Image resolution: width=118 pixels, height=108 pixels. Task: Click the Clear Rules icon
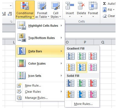coord(19,92)
